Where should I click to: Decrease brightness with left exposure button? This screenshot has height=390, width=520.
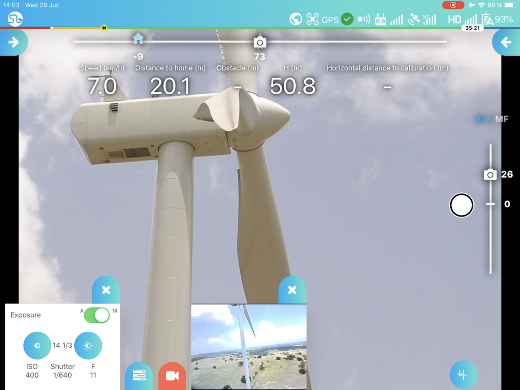(x=37, y=345)
